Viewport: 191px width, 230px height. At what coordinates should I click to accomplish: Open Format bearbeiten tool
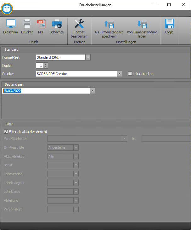[79, 25]
